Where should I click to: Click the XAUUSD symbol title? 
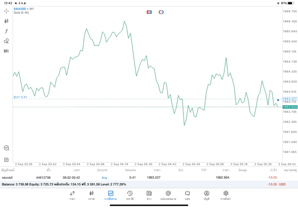point(22,9)
